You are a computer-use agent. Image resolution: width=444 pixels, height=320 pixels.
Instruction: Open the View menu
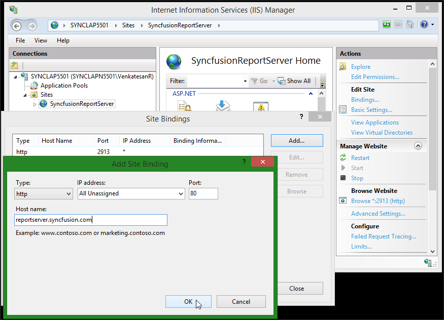(41, 41)
